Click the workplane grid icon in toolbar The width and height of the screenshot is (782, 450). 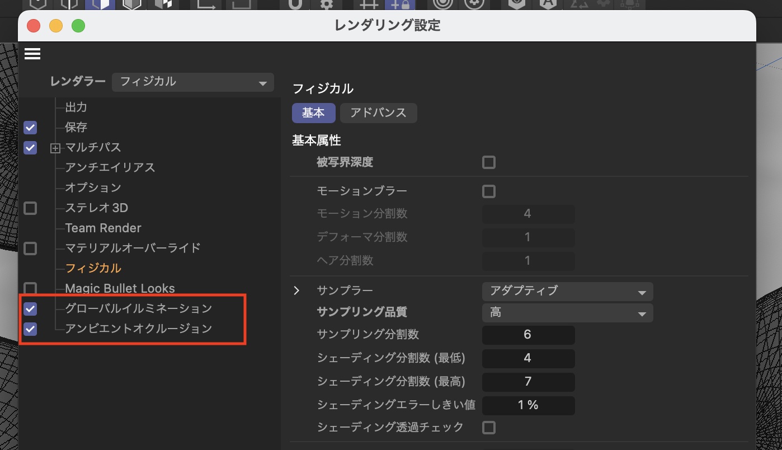click(x=369, y=4)
